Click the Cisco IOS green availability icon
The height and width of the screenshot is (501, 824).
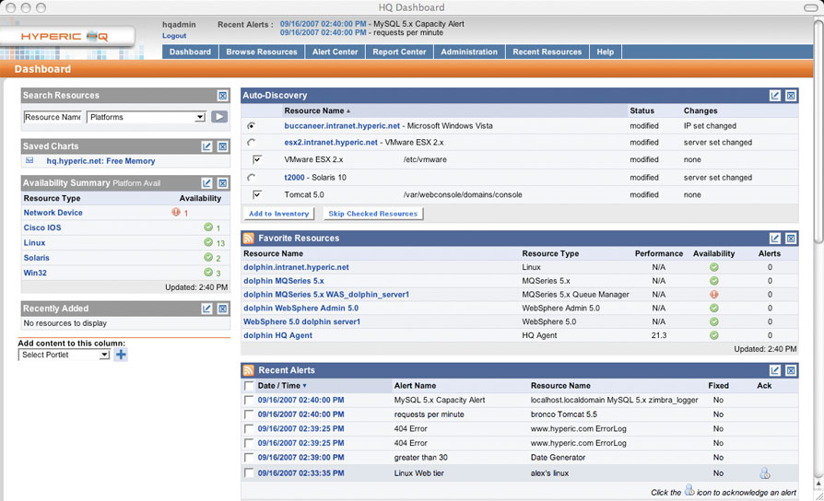[x=208, y=227]
